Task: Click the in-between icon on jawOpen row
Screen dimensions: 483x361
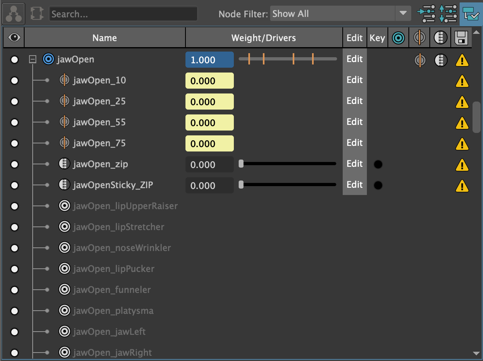Action: click(x=420, y=60)
